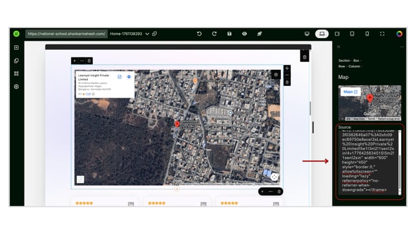Select Row in breadcrumb

342,67
